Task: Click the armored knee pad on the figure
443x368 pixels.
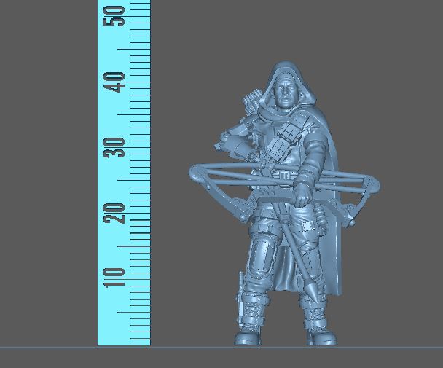Action: pyautogui.click(x=260, y=256)
